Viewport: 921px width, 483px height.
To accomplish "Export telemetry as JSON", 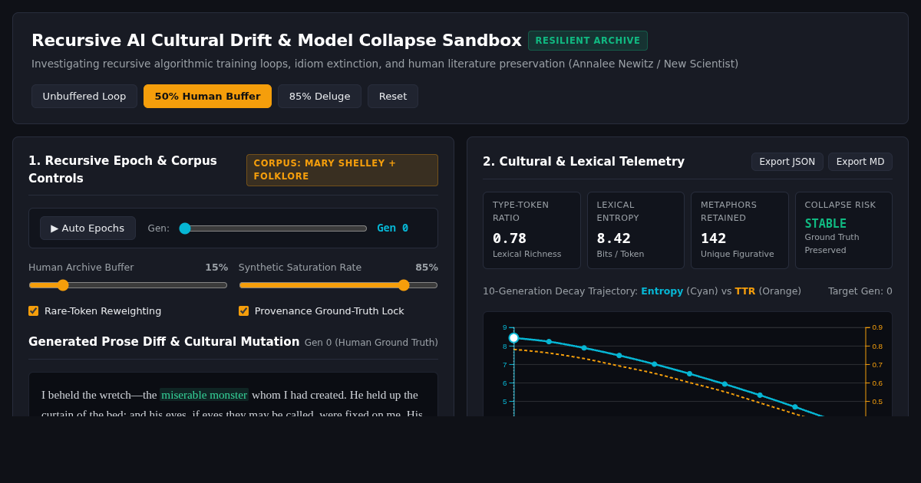I will point(787,162).
